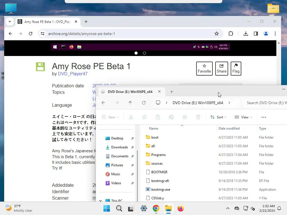Add a new File Explorer tab
The height and width of the screenshot is (215, 287).
click(x=172, y=92)
